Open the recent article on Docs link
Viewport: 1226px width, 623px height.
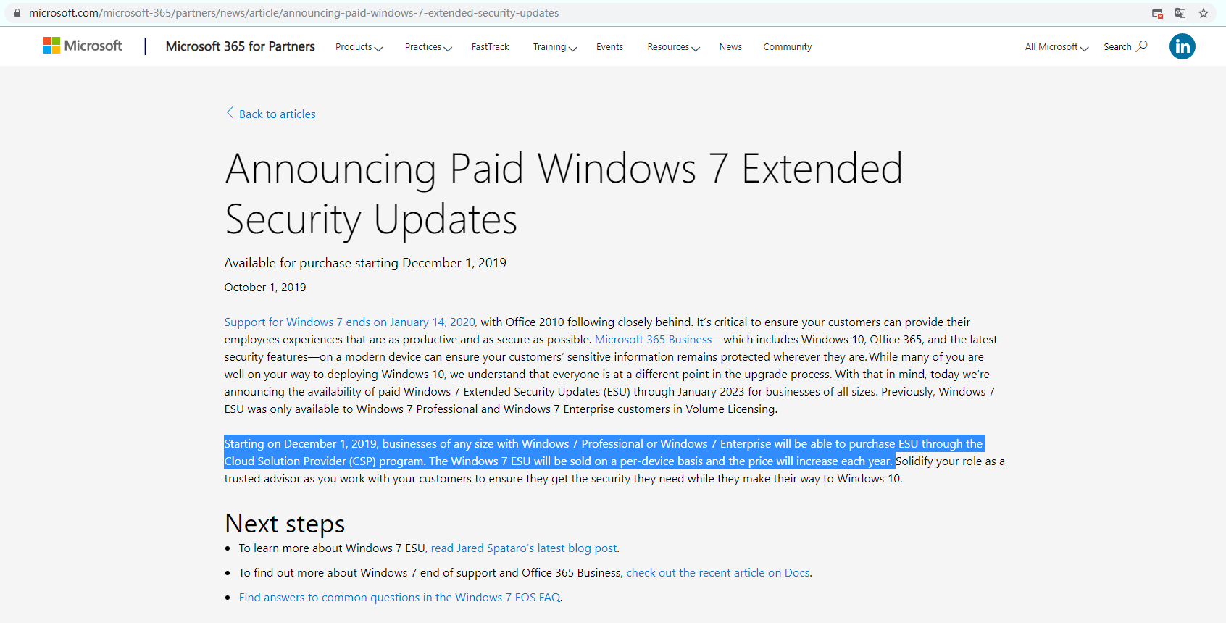point(718,573)
